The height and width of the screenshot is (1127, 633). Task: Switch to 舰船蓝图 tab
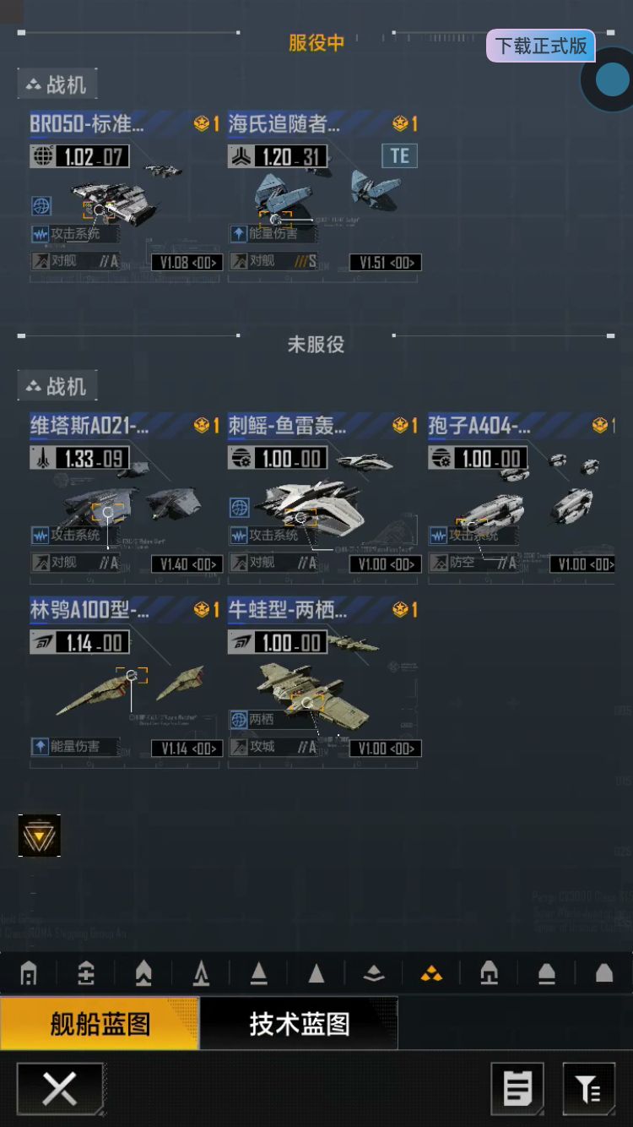click(x=100, y=1024)
